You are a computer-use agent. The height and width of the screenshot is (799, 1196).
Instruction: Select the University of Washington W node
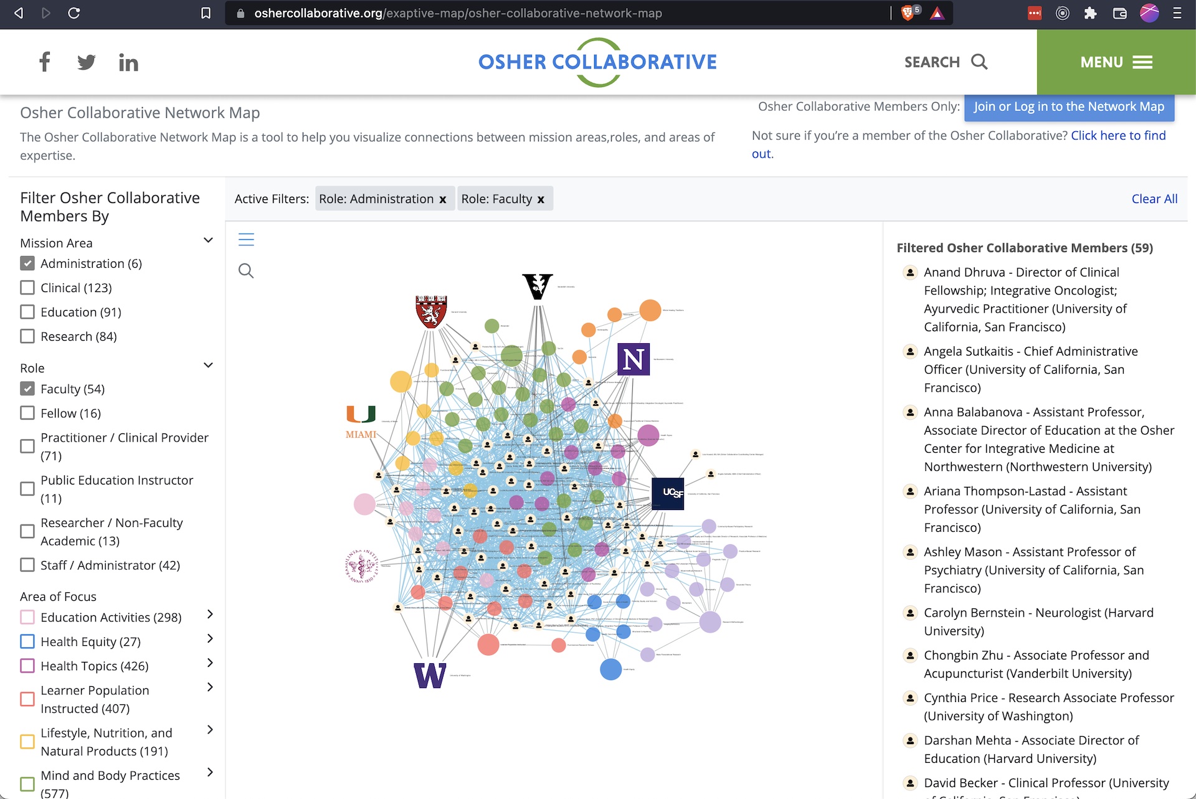tap(430, 676)
